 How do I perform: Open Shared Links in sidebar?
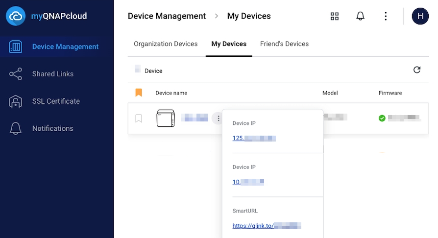57,74
